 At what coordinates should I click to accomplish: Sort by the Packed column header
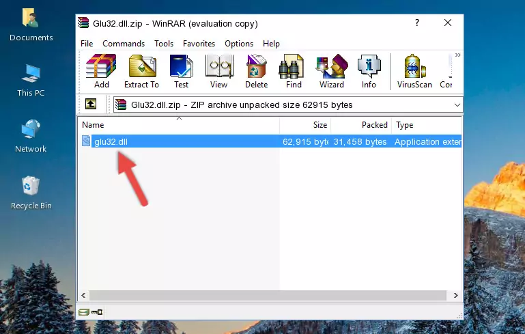(x=361, y=125)
